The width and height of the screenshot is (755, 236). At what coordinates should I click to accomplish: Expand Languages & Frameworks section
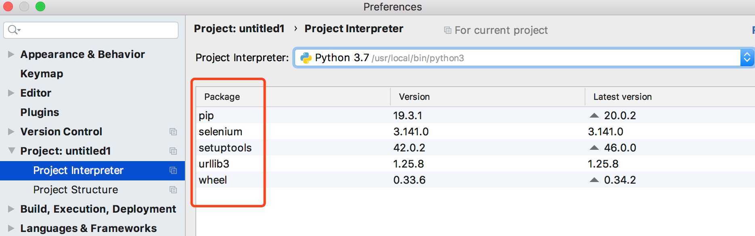click(x=11, y=228)
